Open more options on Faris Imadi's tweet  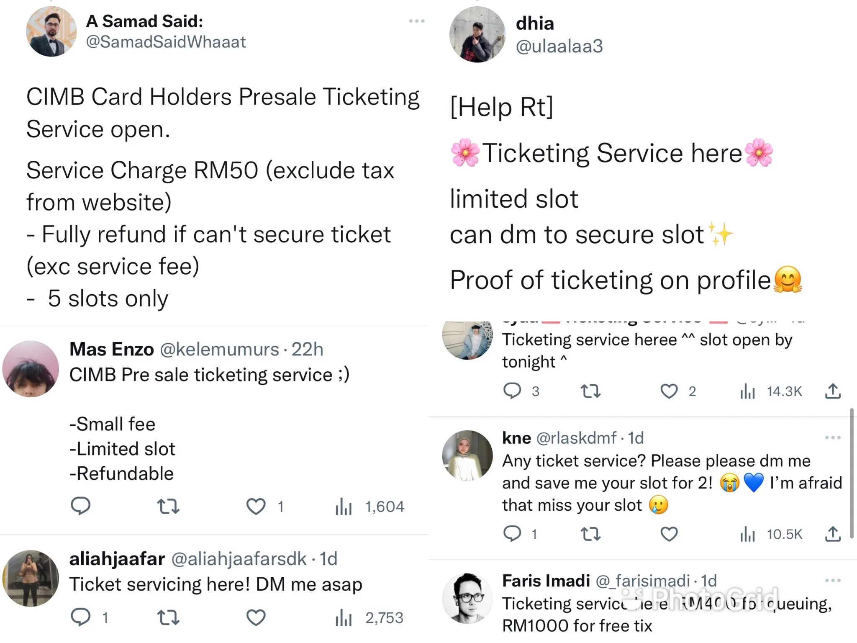[832, 581]
